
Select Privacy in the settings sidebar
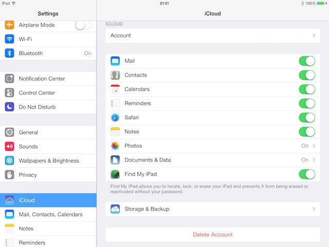pos(48,175)
